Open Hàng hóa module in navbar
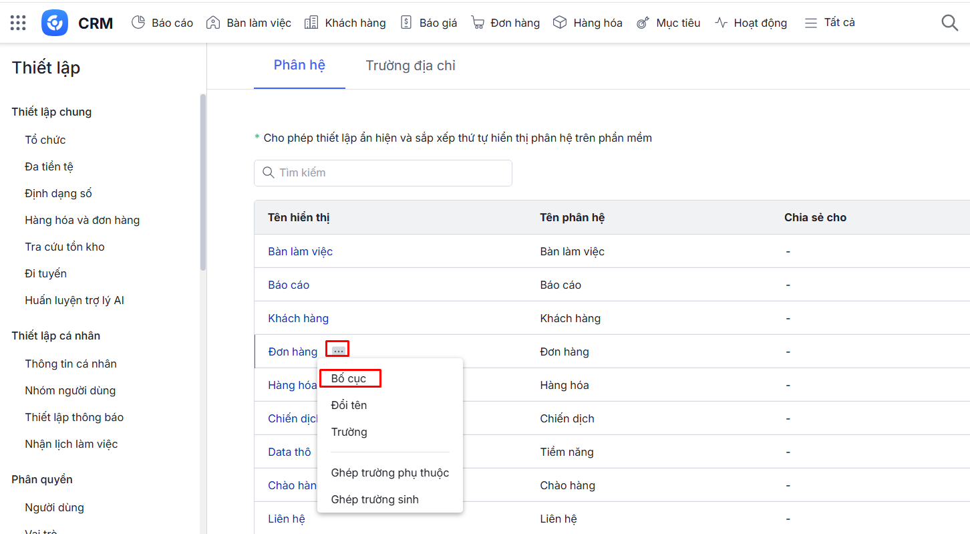This screenshot has width=970, height=534. (588, 23)
